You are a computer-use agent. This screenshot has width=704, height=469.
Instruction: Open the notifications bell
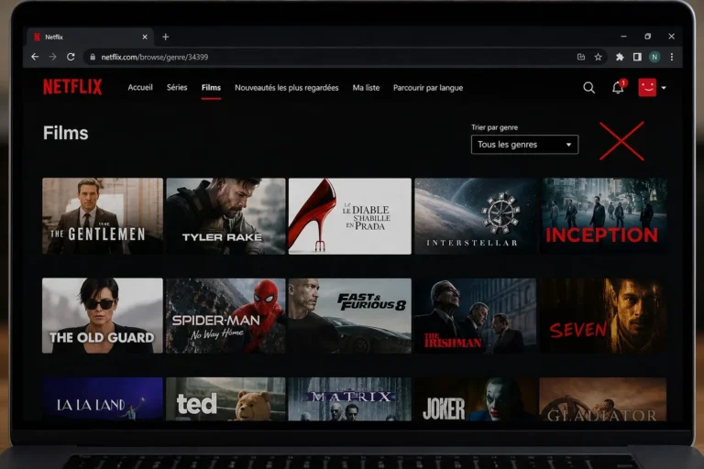(618, 87)
